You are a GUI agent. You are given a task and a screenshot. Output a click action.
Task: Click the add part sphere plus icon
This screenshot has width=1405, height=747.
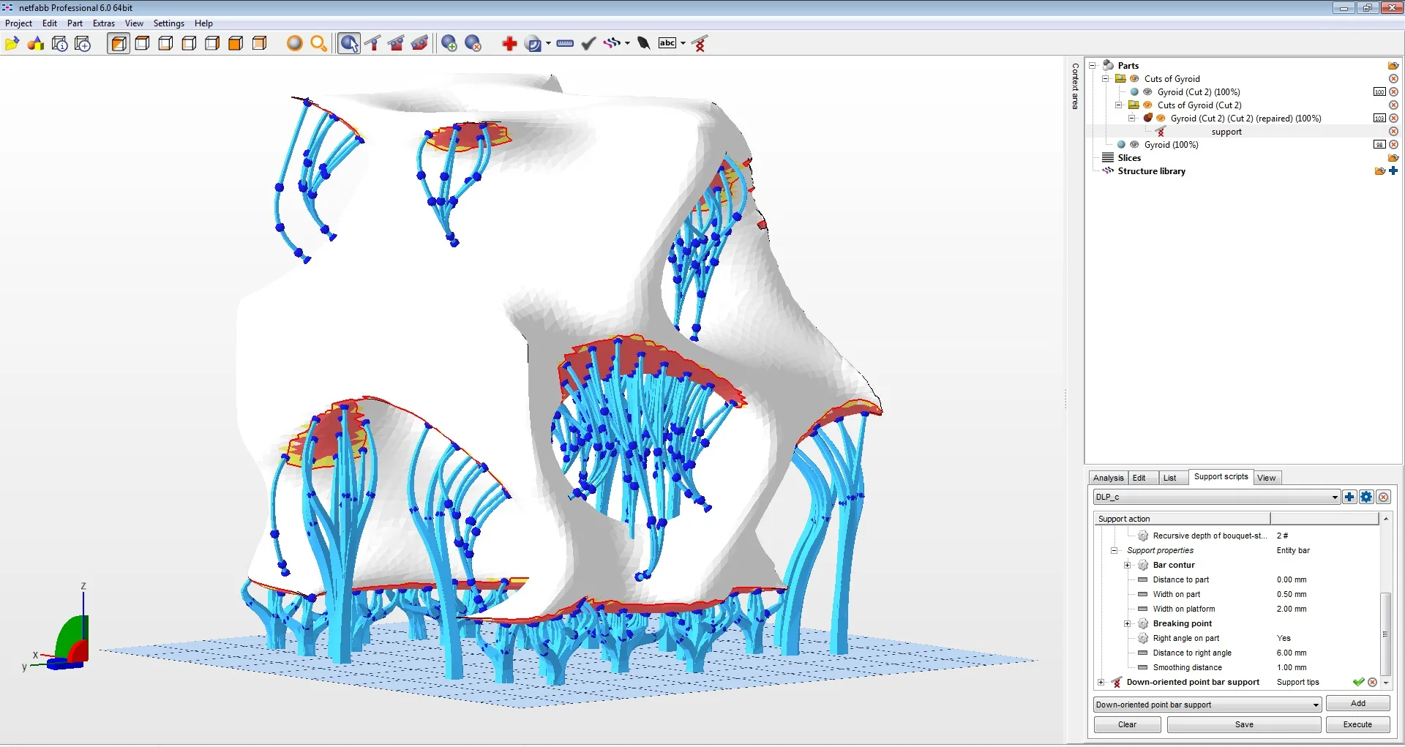pyautogui.click(x=449, y=44)
